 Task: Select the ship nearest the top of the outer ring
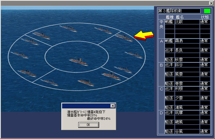tap(69, 28)
